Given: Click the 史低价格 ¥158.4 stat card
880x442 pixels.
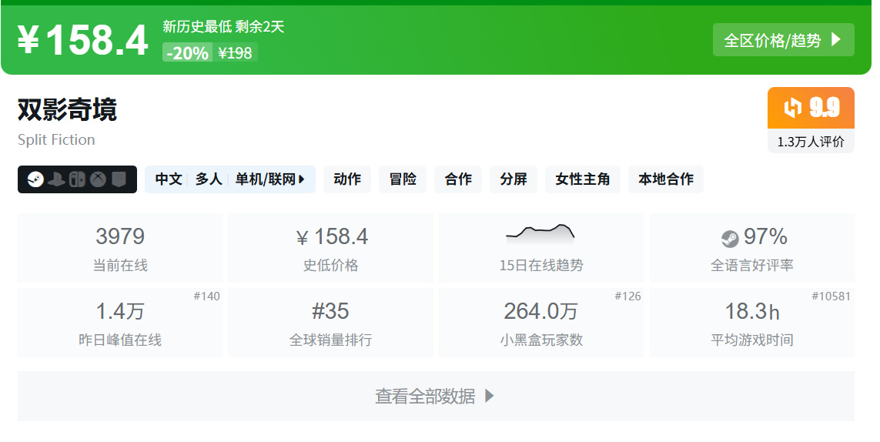Looking at the screenshot, I should [x=330, y=248].
